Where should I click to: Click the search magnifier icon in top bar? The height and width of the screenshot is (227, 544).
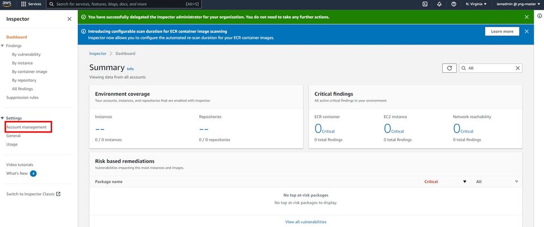[x=51, y=4]
